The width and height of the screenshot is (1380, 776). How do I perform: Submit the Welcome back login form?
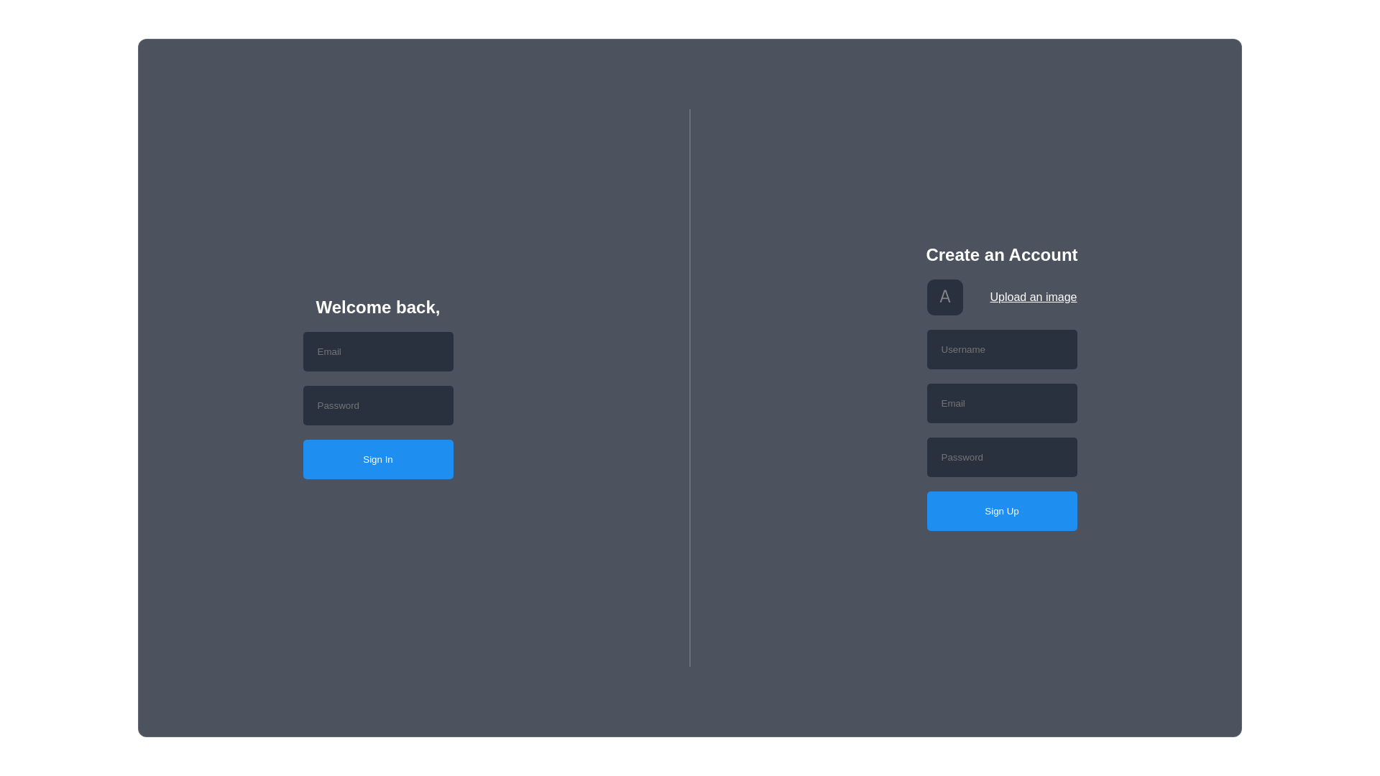pos(377,459)
